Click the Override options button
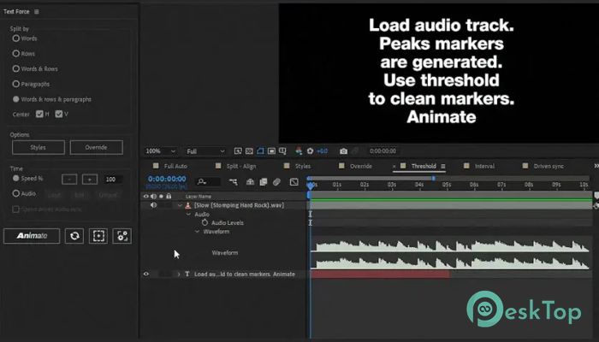The image size is (599, 342). click(96, 147)
